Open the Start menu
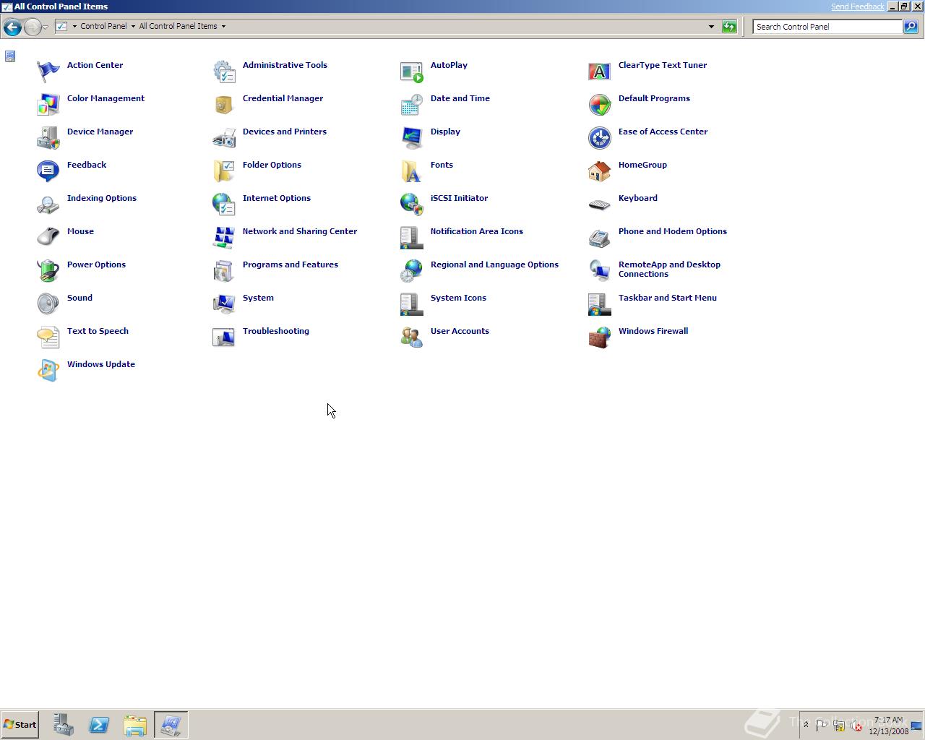Screen dimensions: 925x740 click(20, 725)
